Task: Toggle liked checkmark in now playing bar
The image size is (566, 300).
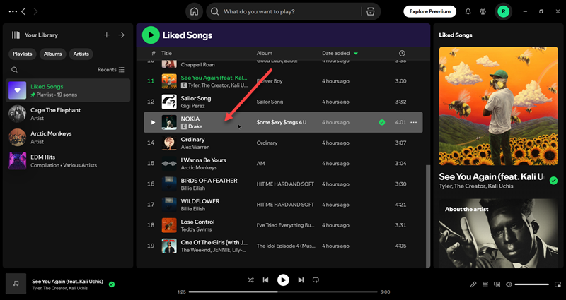Action: [x=112, y=284]
